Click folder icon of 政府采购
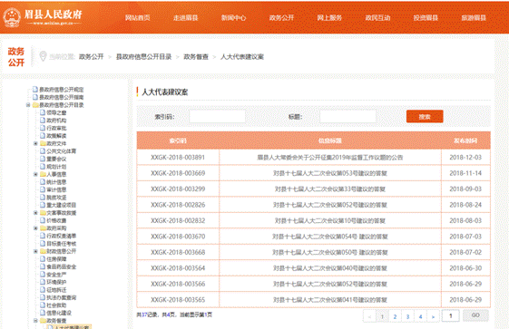 (x=43, y=228)
